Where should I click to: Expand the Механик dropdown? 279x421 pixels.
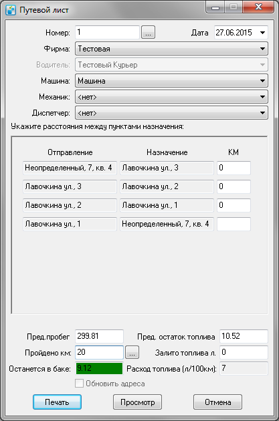click(171, 97)
